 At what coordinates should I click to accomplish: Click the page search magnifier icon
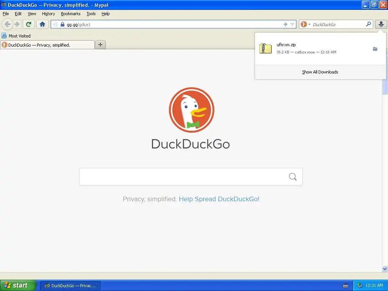coord(293,177)
